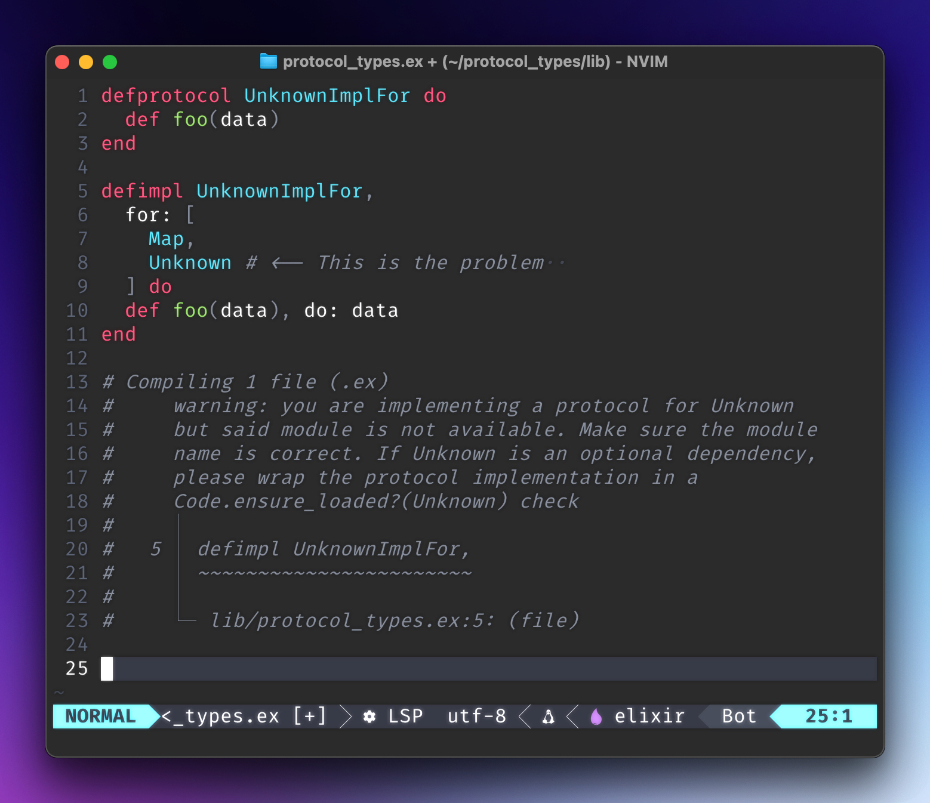Image resolution: width=930 pixels, height=803 pixels.
Task: Click the green maximize window button
Action: pos(110,62)
